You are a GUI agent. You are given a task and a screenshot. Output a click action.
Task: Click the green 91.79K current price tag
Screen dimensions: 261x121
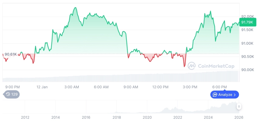coord(247,22)
